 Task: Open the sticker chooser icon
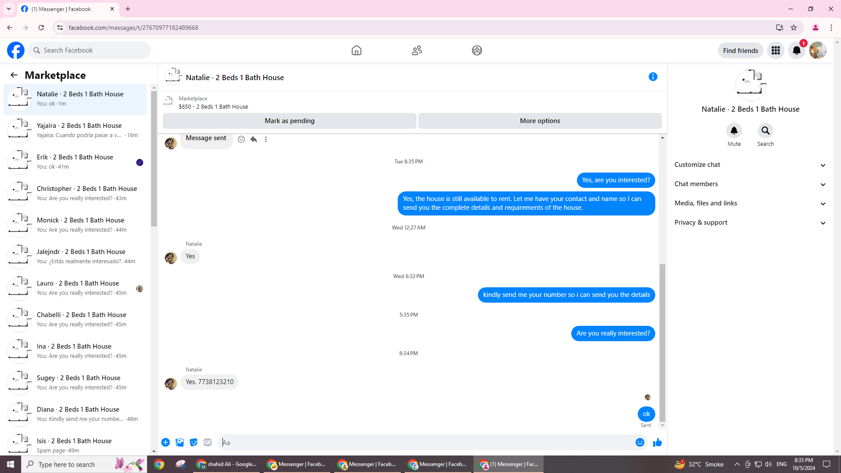click(x=194, y=443)
